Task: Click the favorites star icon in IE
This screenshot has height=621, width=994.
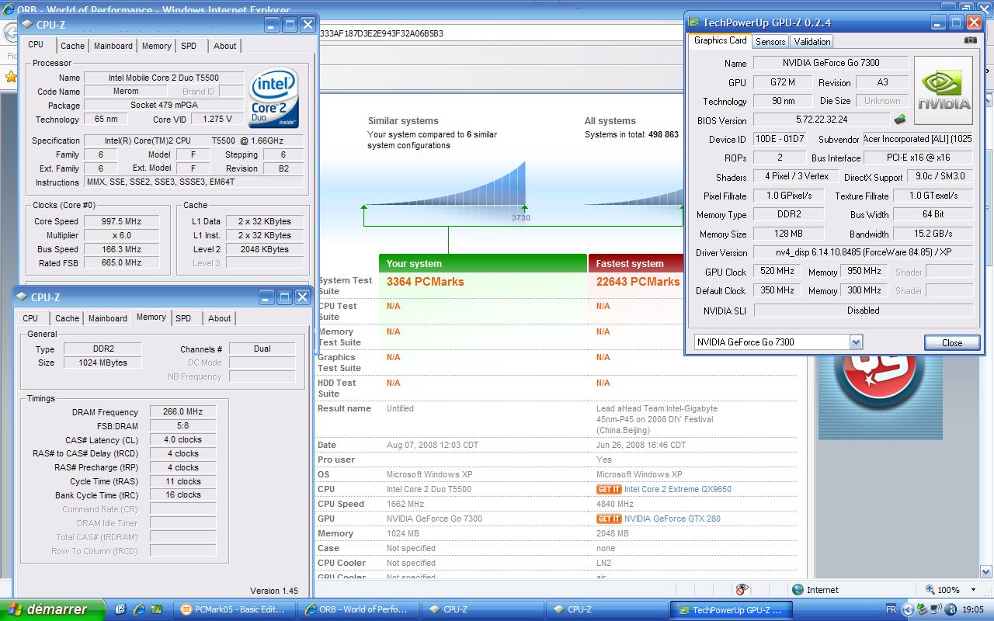Action: coord(11,77)
